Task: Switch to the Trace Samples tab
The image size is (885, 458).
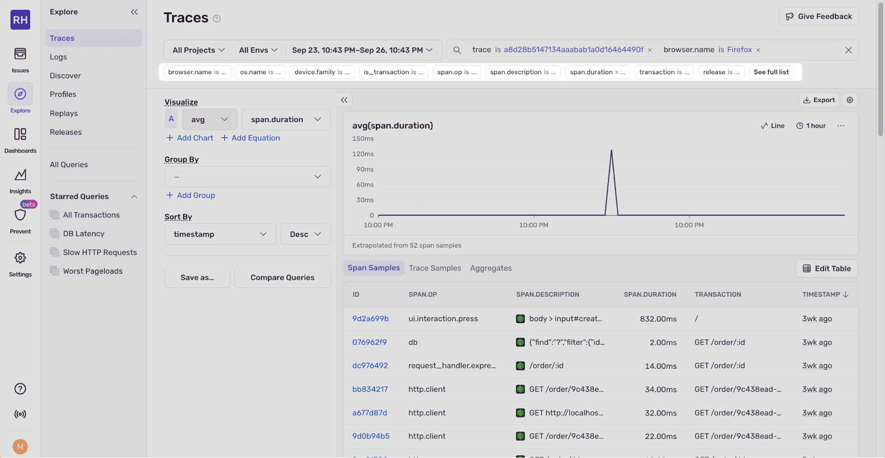Action: tap(435, 268)
